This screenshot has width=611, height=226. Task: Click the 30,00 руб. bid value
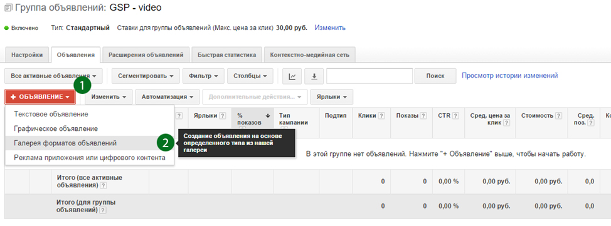[292, 28]
